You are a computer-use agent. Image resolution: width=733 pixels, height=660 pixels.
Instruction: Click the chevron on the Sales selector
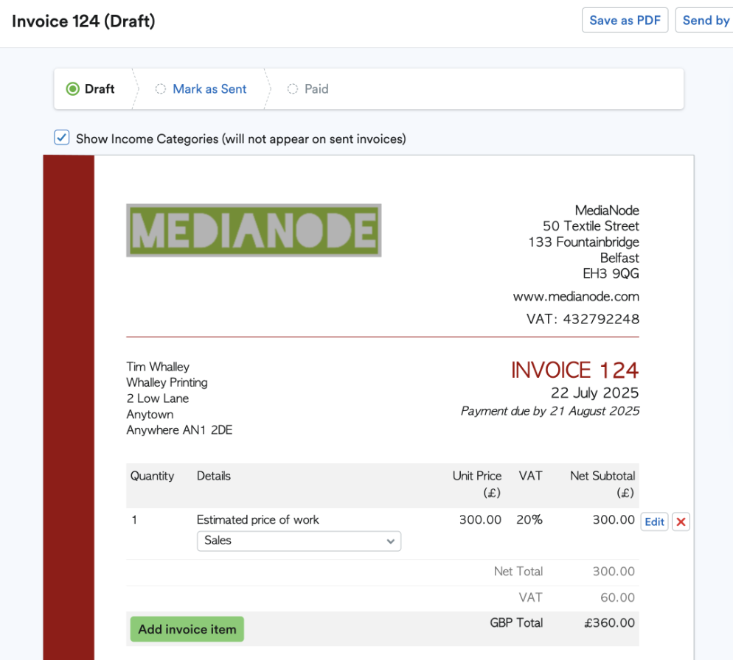(x=391, y=541)
